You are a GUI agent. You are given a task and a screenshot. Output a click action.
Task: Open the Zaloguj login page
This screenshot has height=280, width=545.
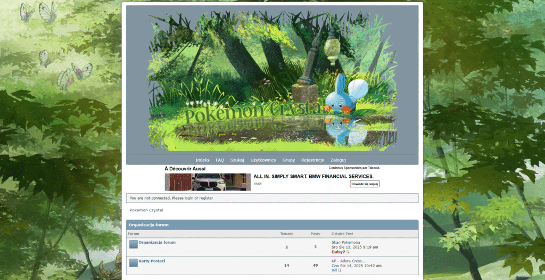338,160
